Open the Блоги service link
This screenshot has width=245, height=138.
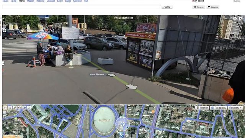tap(60, 1)
